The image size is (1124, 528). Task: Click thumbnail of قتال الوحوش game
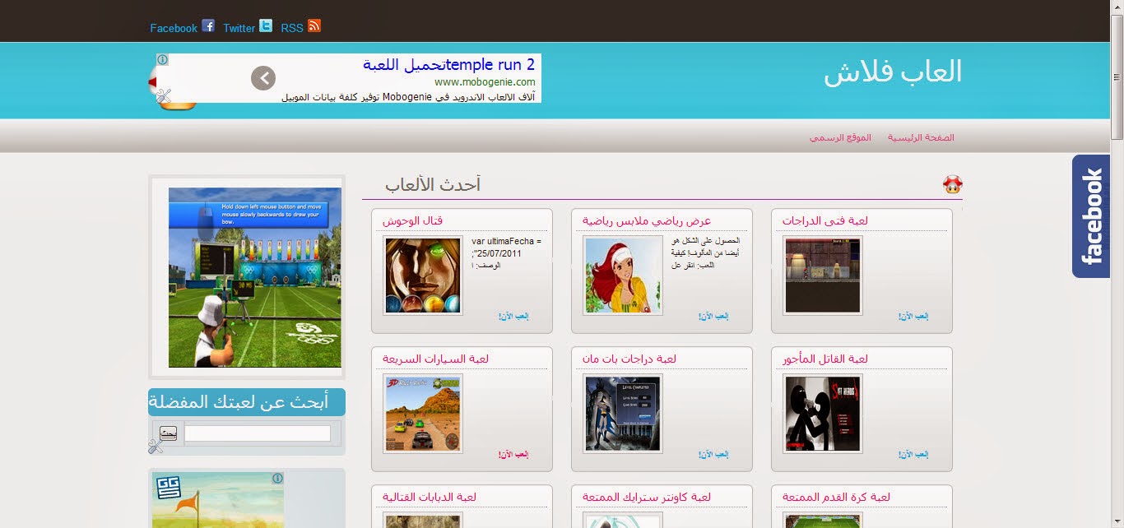point(423,276)
